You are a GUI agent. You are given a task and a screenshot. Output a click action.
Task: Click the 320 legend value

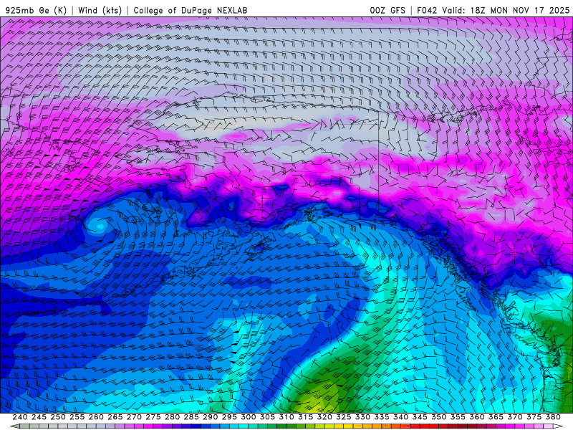[324, 417]
